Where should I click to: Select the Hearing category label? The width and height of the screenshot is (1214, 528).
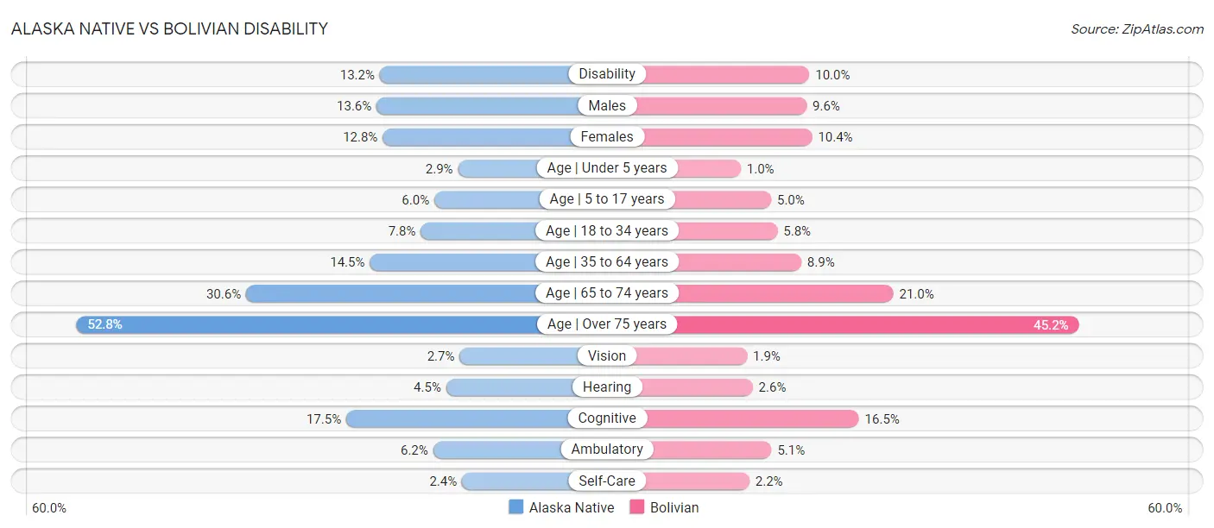tap(607, 387)
